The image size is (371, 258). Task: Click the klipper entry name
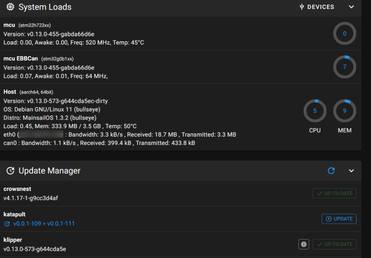pyautogui.click(x=13, y=240)
